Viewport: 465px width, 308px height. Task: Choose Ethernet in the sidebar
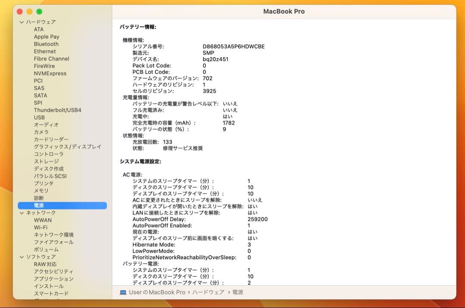(45, 51)
